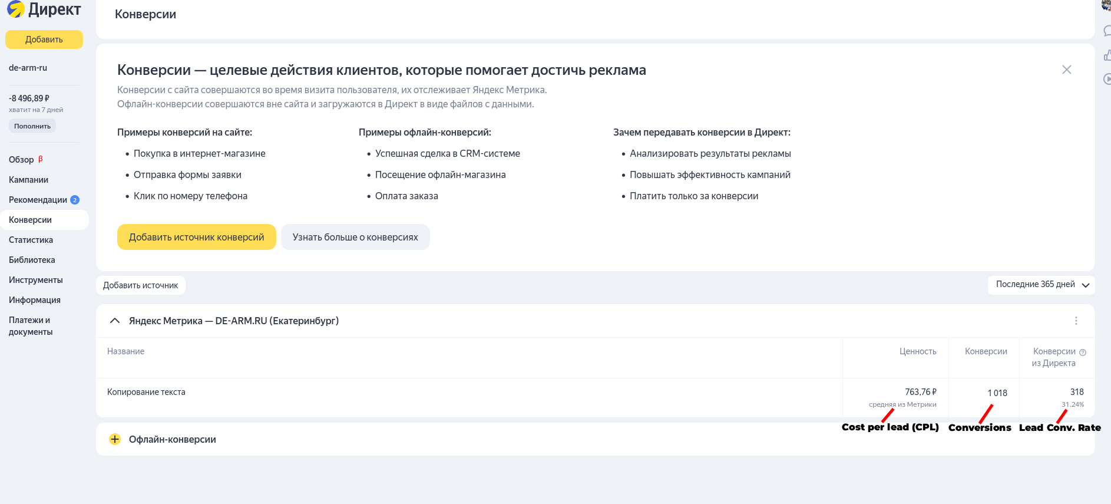Click the bullet Отправка формы заявки
The height and width of the screenshot is (504, 1111).
point(187,175)
